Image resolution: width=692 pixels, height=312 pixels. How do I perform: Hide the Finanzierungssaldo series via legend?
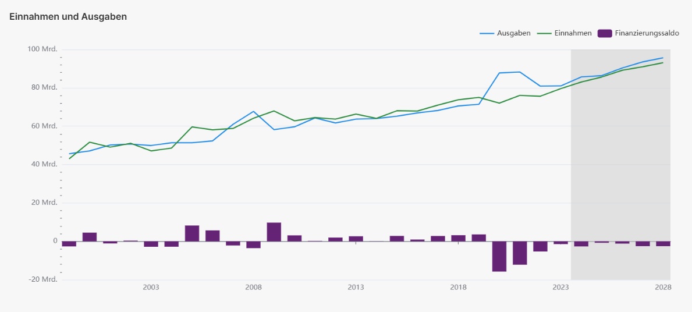(x=646, y=33)
